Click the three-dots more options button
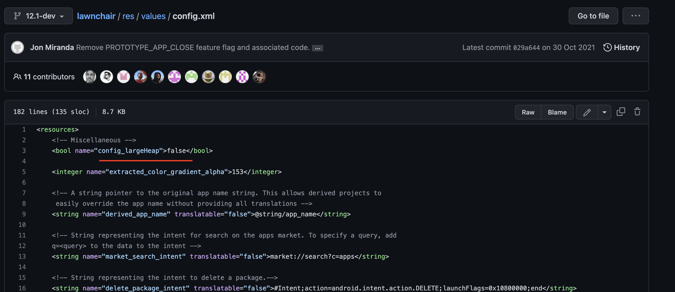 click(x=635, y=16)
